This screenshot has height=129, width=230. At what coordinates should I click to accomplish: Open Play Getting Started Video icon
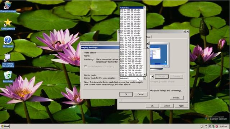pos(8,61)
